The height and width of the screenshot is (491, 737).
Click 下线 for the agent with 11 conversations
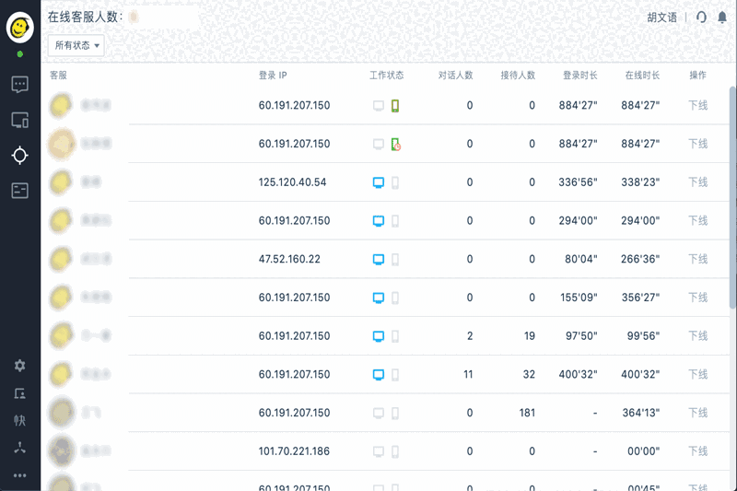[x=698, y=375]
